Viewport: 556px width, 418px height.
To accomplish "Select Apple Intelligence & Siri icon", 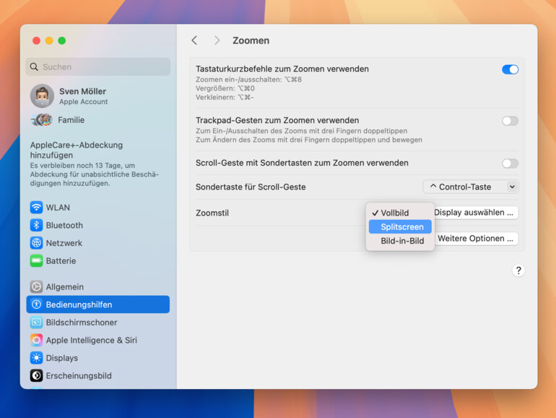I will [36, 340].
